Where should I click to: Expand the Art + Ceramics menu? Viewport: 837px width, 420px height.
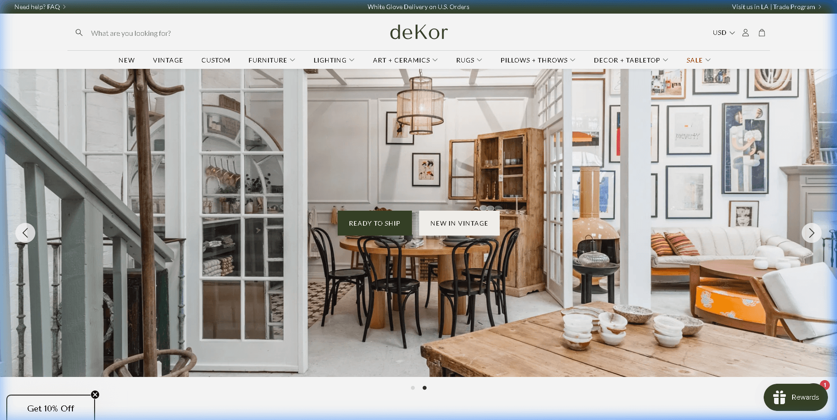pos(405,60)
